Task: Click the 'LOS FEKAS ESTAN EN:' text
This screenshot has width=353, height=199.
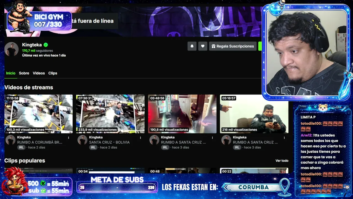Action: click(190, 187)
